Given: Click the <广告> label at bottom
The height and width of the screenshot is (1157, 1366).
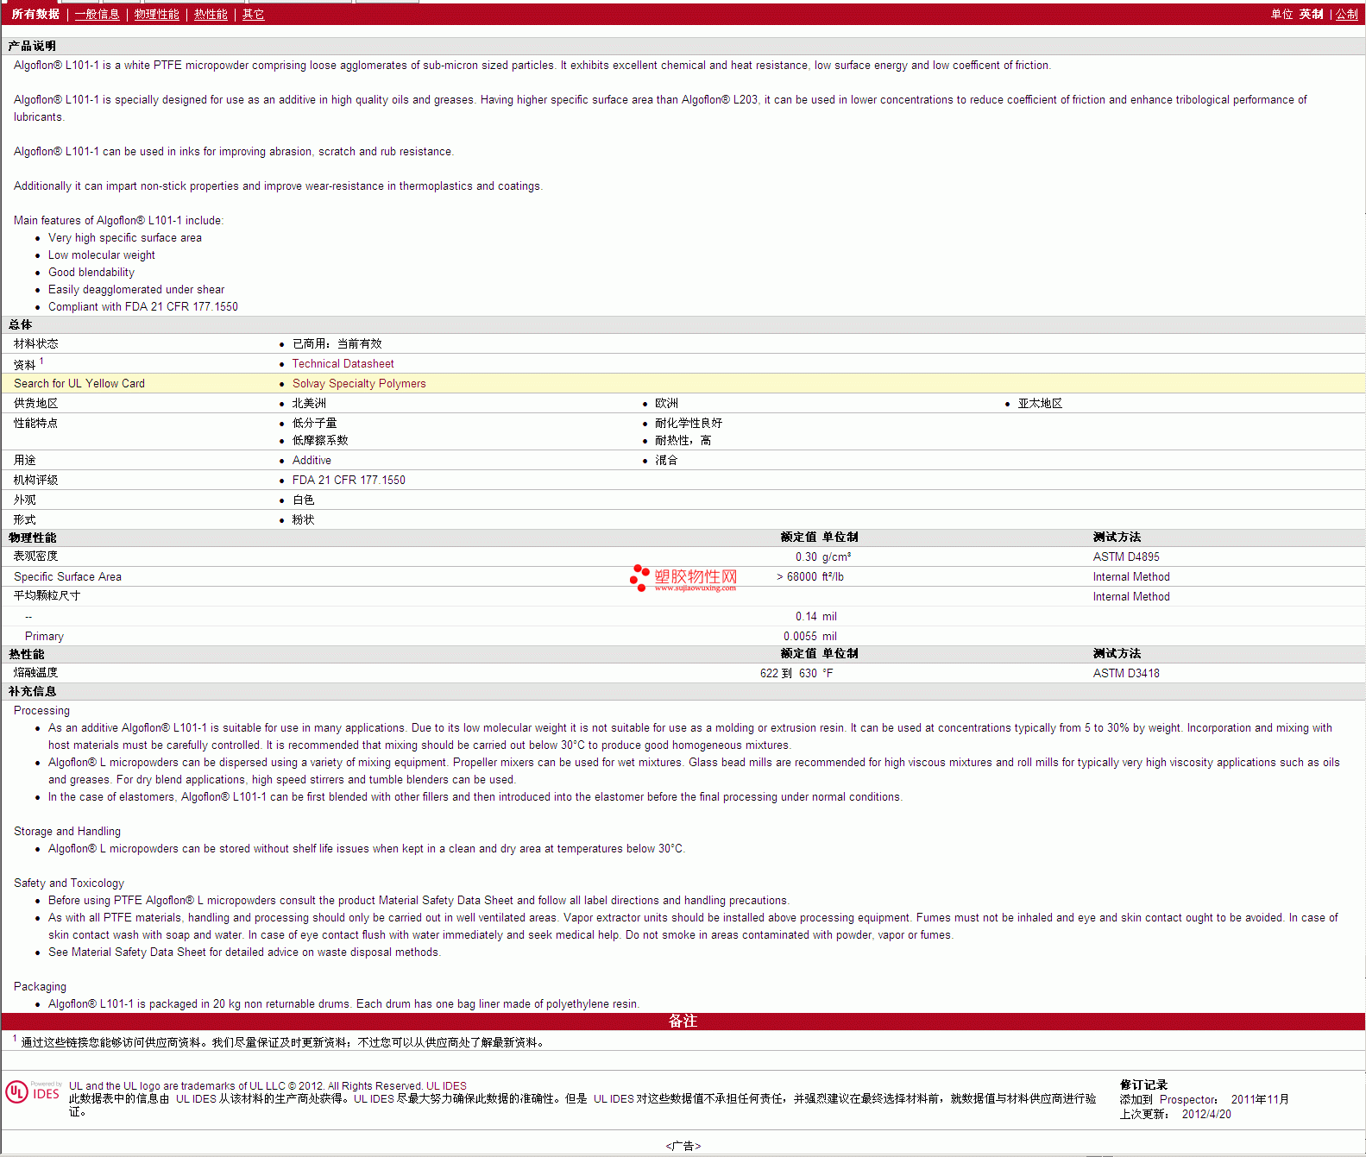Looking at the screenshot, I should tap(683, 1146).
